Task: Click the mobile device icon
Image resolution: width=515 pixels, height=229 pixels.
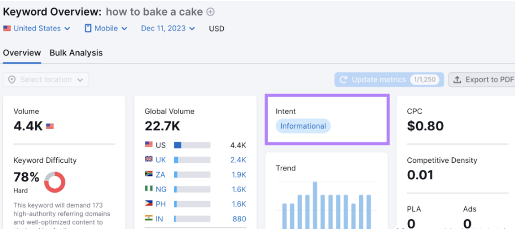Action: point(88,28)
